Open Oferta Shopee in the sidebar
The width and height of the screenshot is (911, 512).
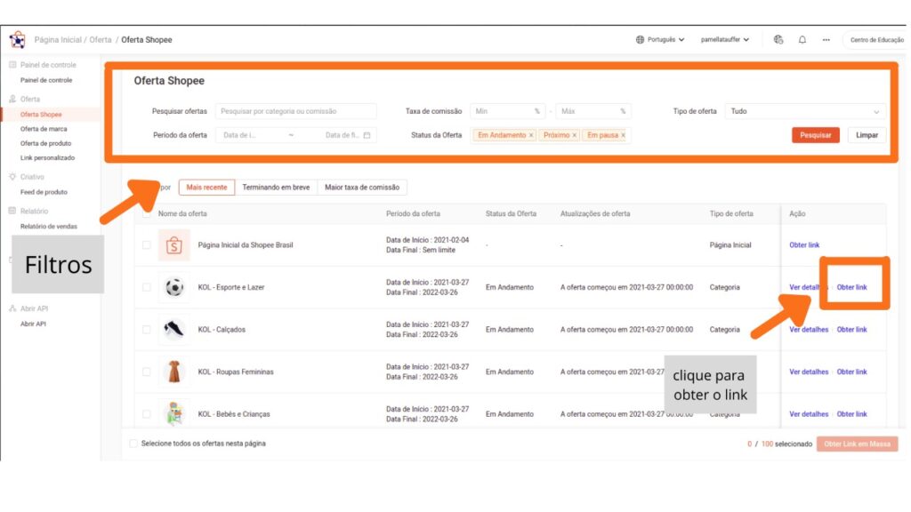point(41,115)
